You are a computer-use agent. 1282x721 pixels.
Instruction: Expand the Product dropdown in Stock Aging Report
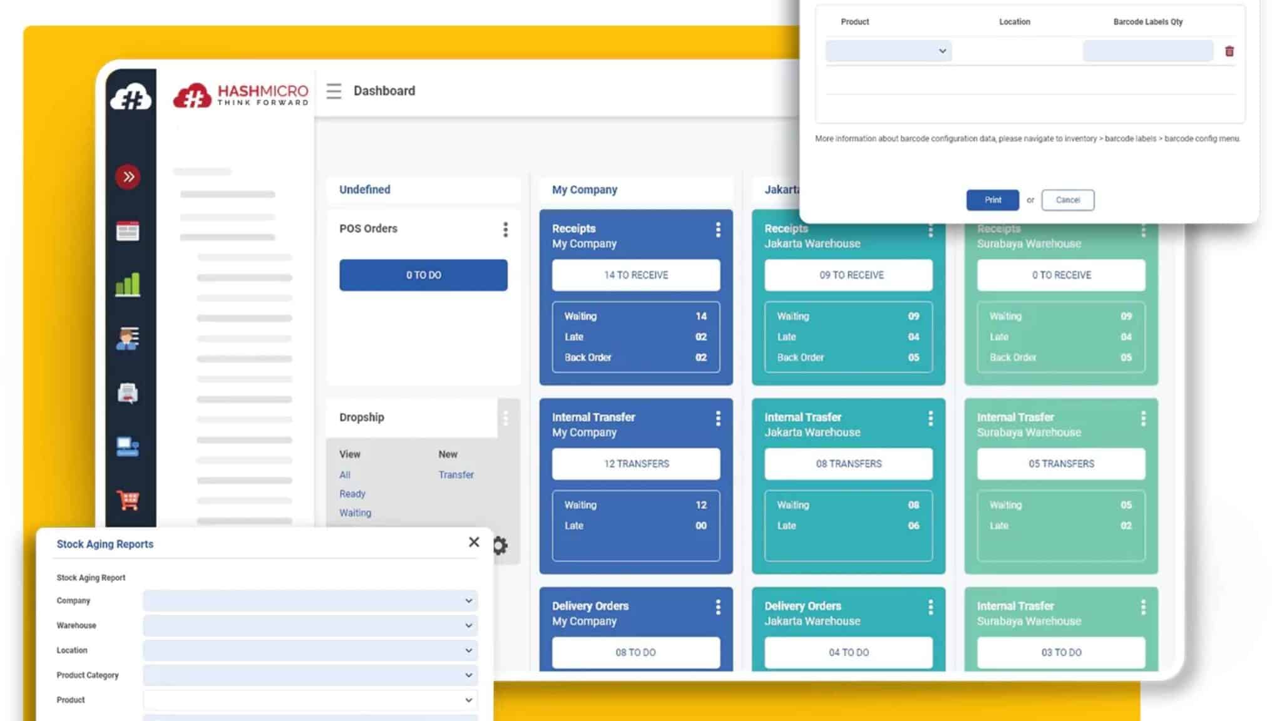310,700
